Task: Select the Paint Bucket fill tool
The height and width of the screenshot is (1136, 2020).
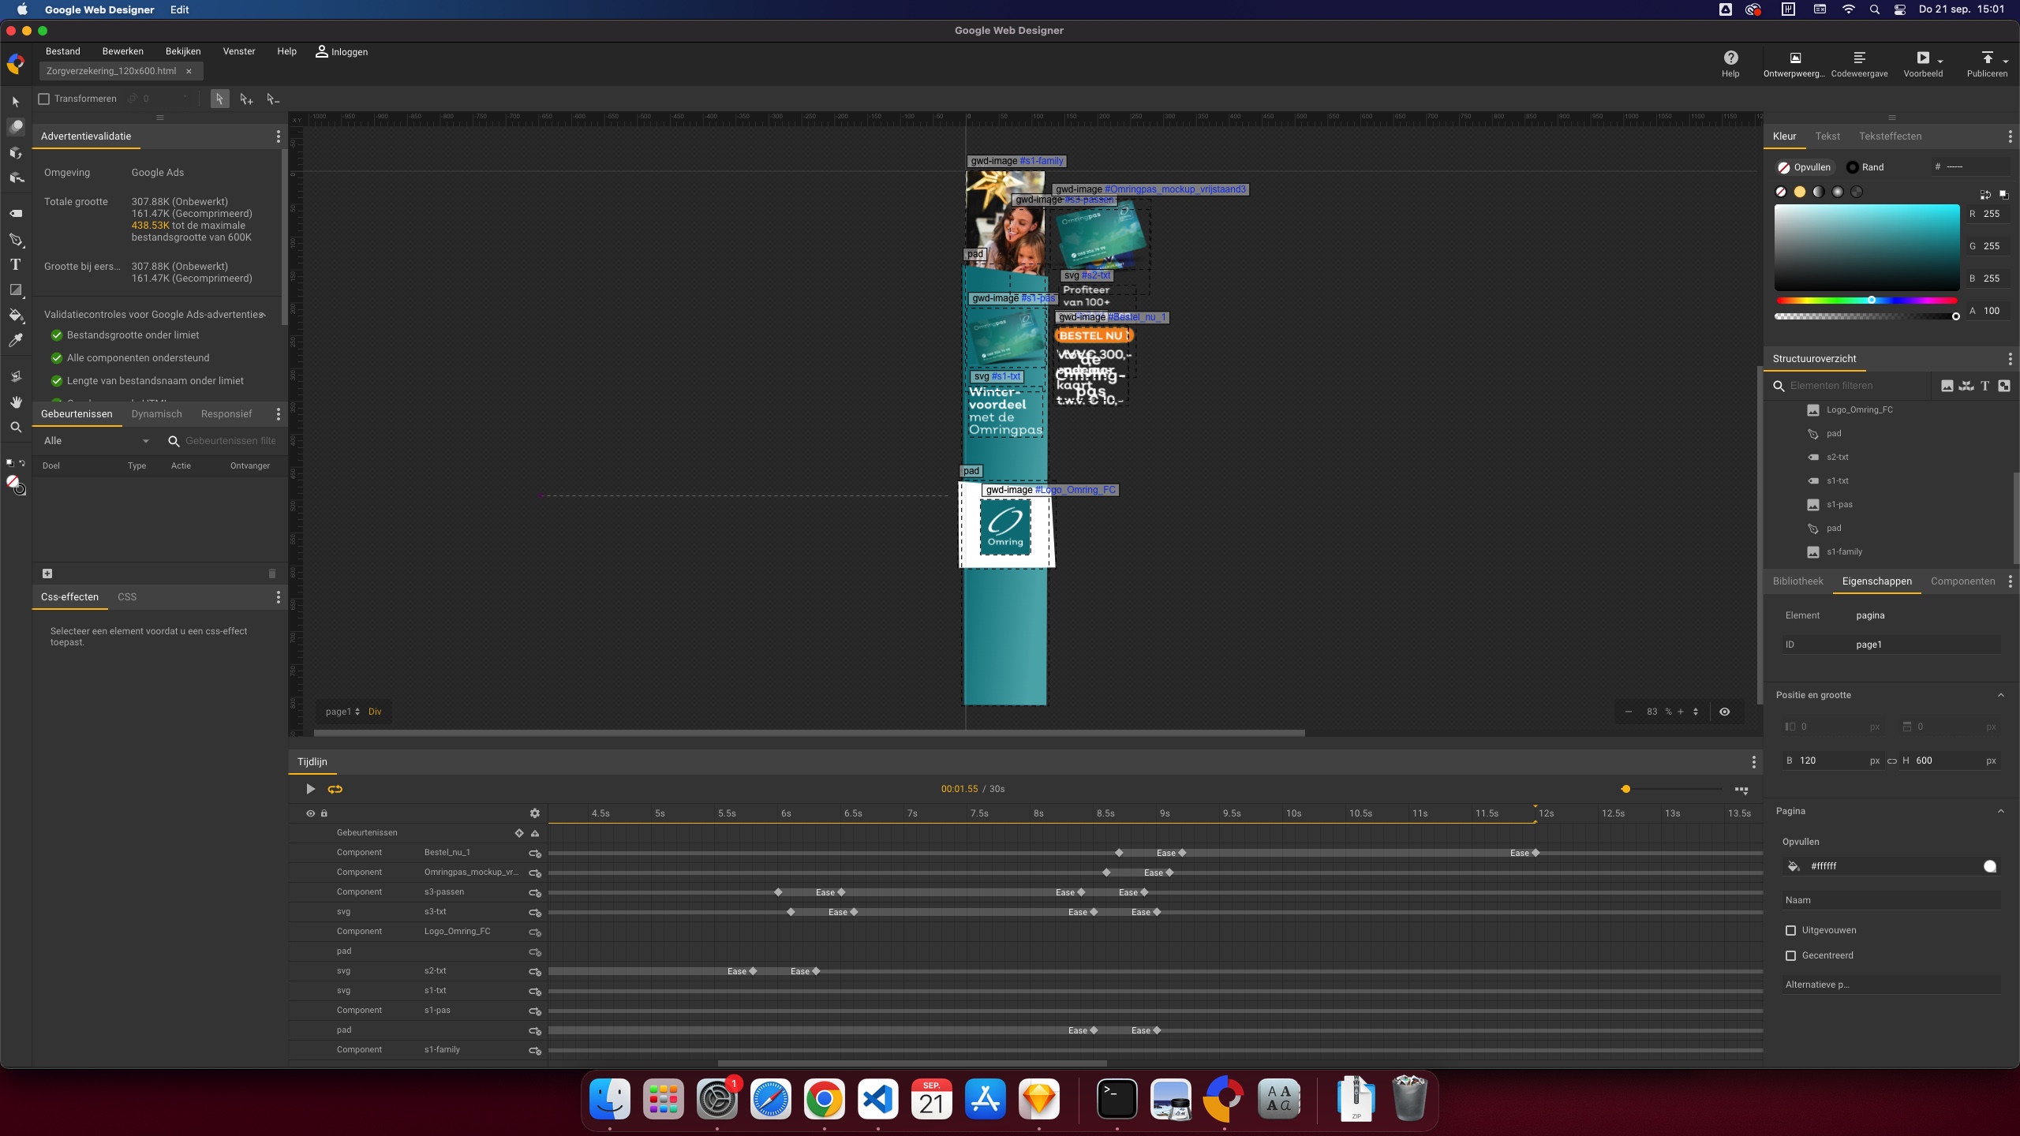Action: [15, 316]
